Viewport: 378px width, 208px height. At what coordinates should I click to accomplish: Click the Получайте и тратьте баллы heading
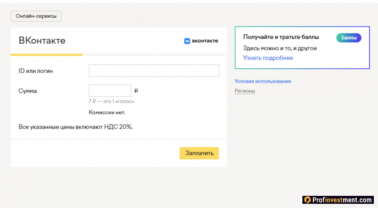coord(281,37)
